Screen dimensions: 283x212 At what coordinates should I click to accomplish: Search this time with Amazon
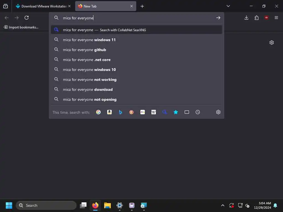109,112
